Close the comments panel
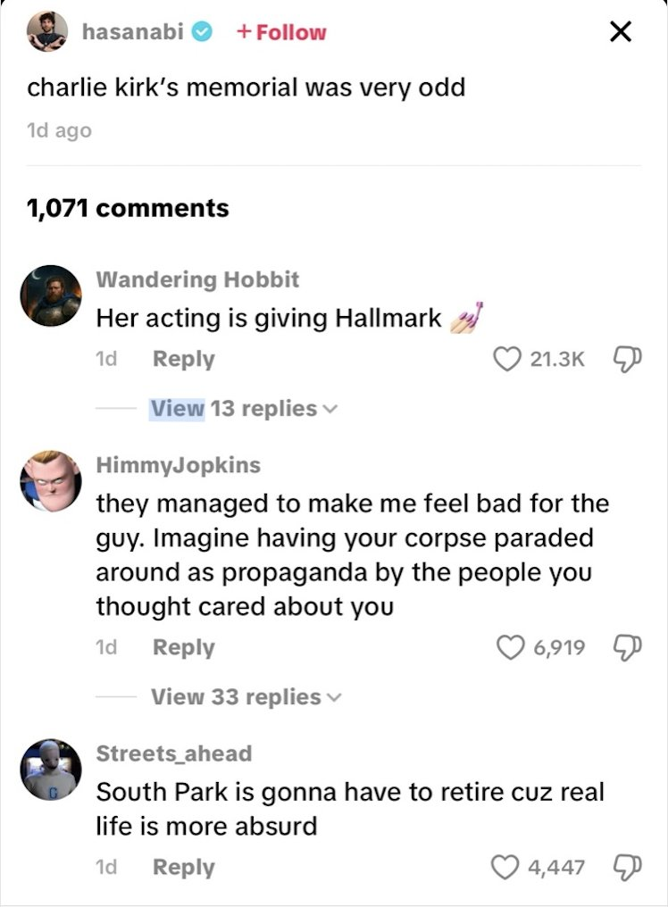Screen dimensions: 668x907 point(620,33)
